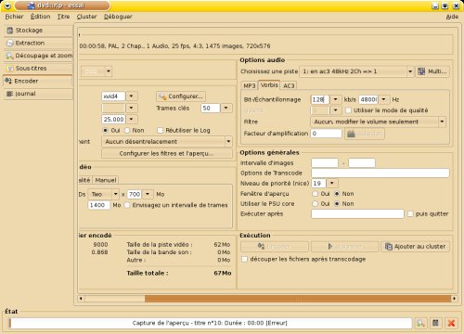Select Non for Fenêtre d'aperçu
Image resolution: width=464 pixels, height=334 pixels.
pyautogui.click(x=337, y=194)
